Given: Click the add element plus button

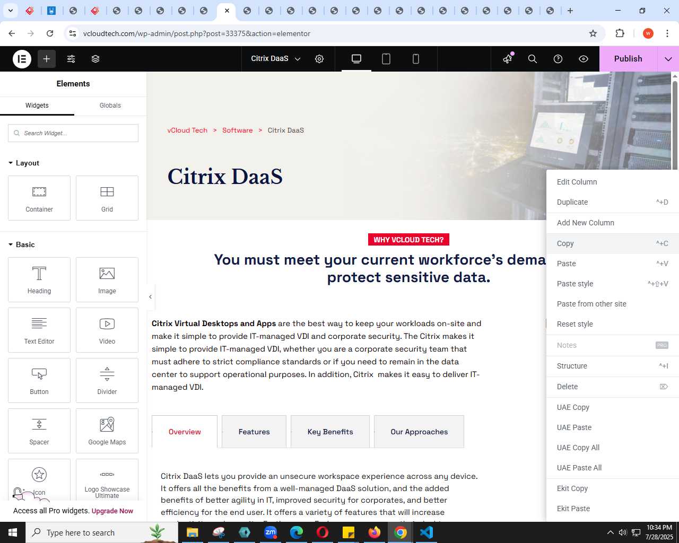Looking at the screenshot, I should (47, 59).
